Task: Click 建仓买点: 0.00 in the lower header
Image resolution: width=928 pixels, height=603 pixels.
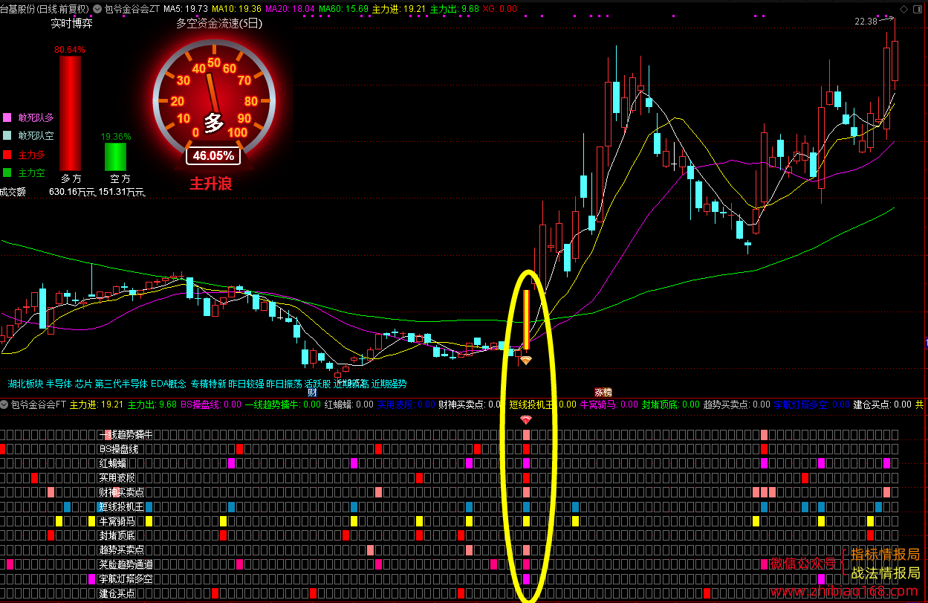Action: tap(882, 404)
